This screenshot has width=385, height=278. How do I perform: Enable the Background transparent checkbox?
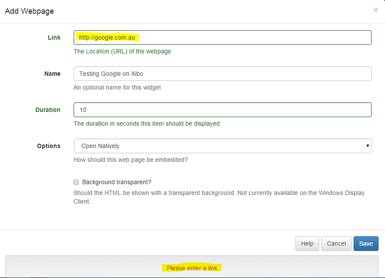click(76, 182)
